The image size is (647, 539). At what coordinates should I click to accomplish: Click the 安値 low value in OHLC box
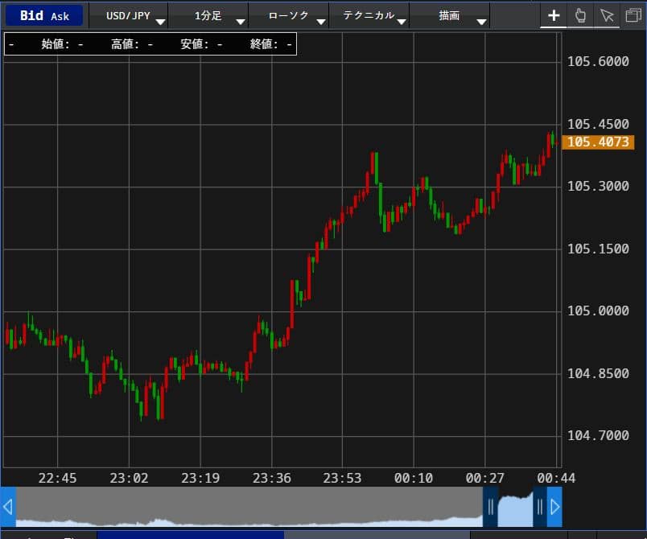[201, 43]
